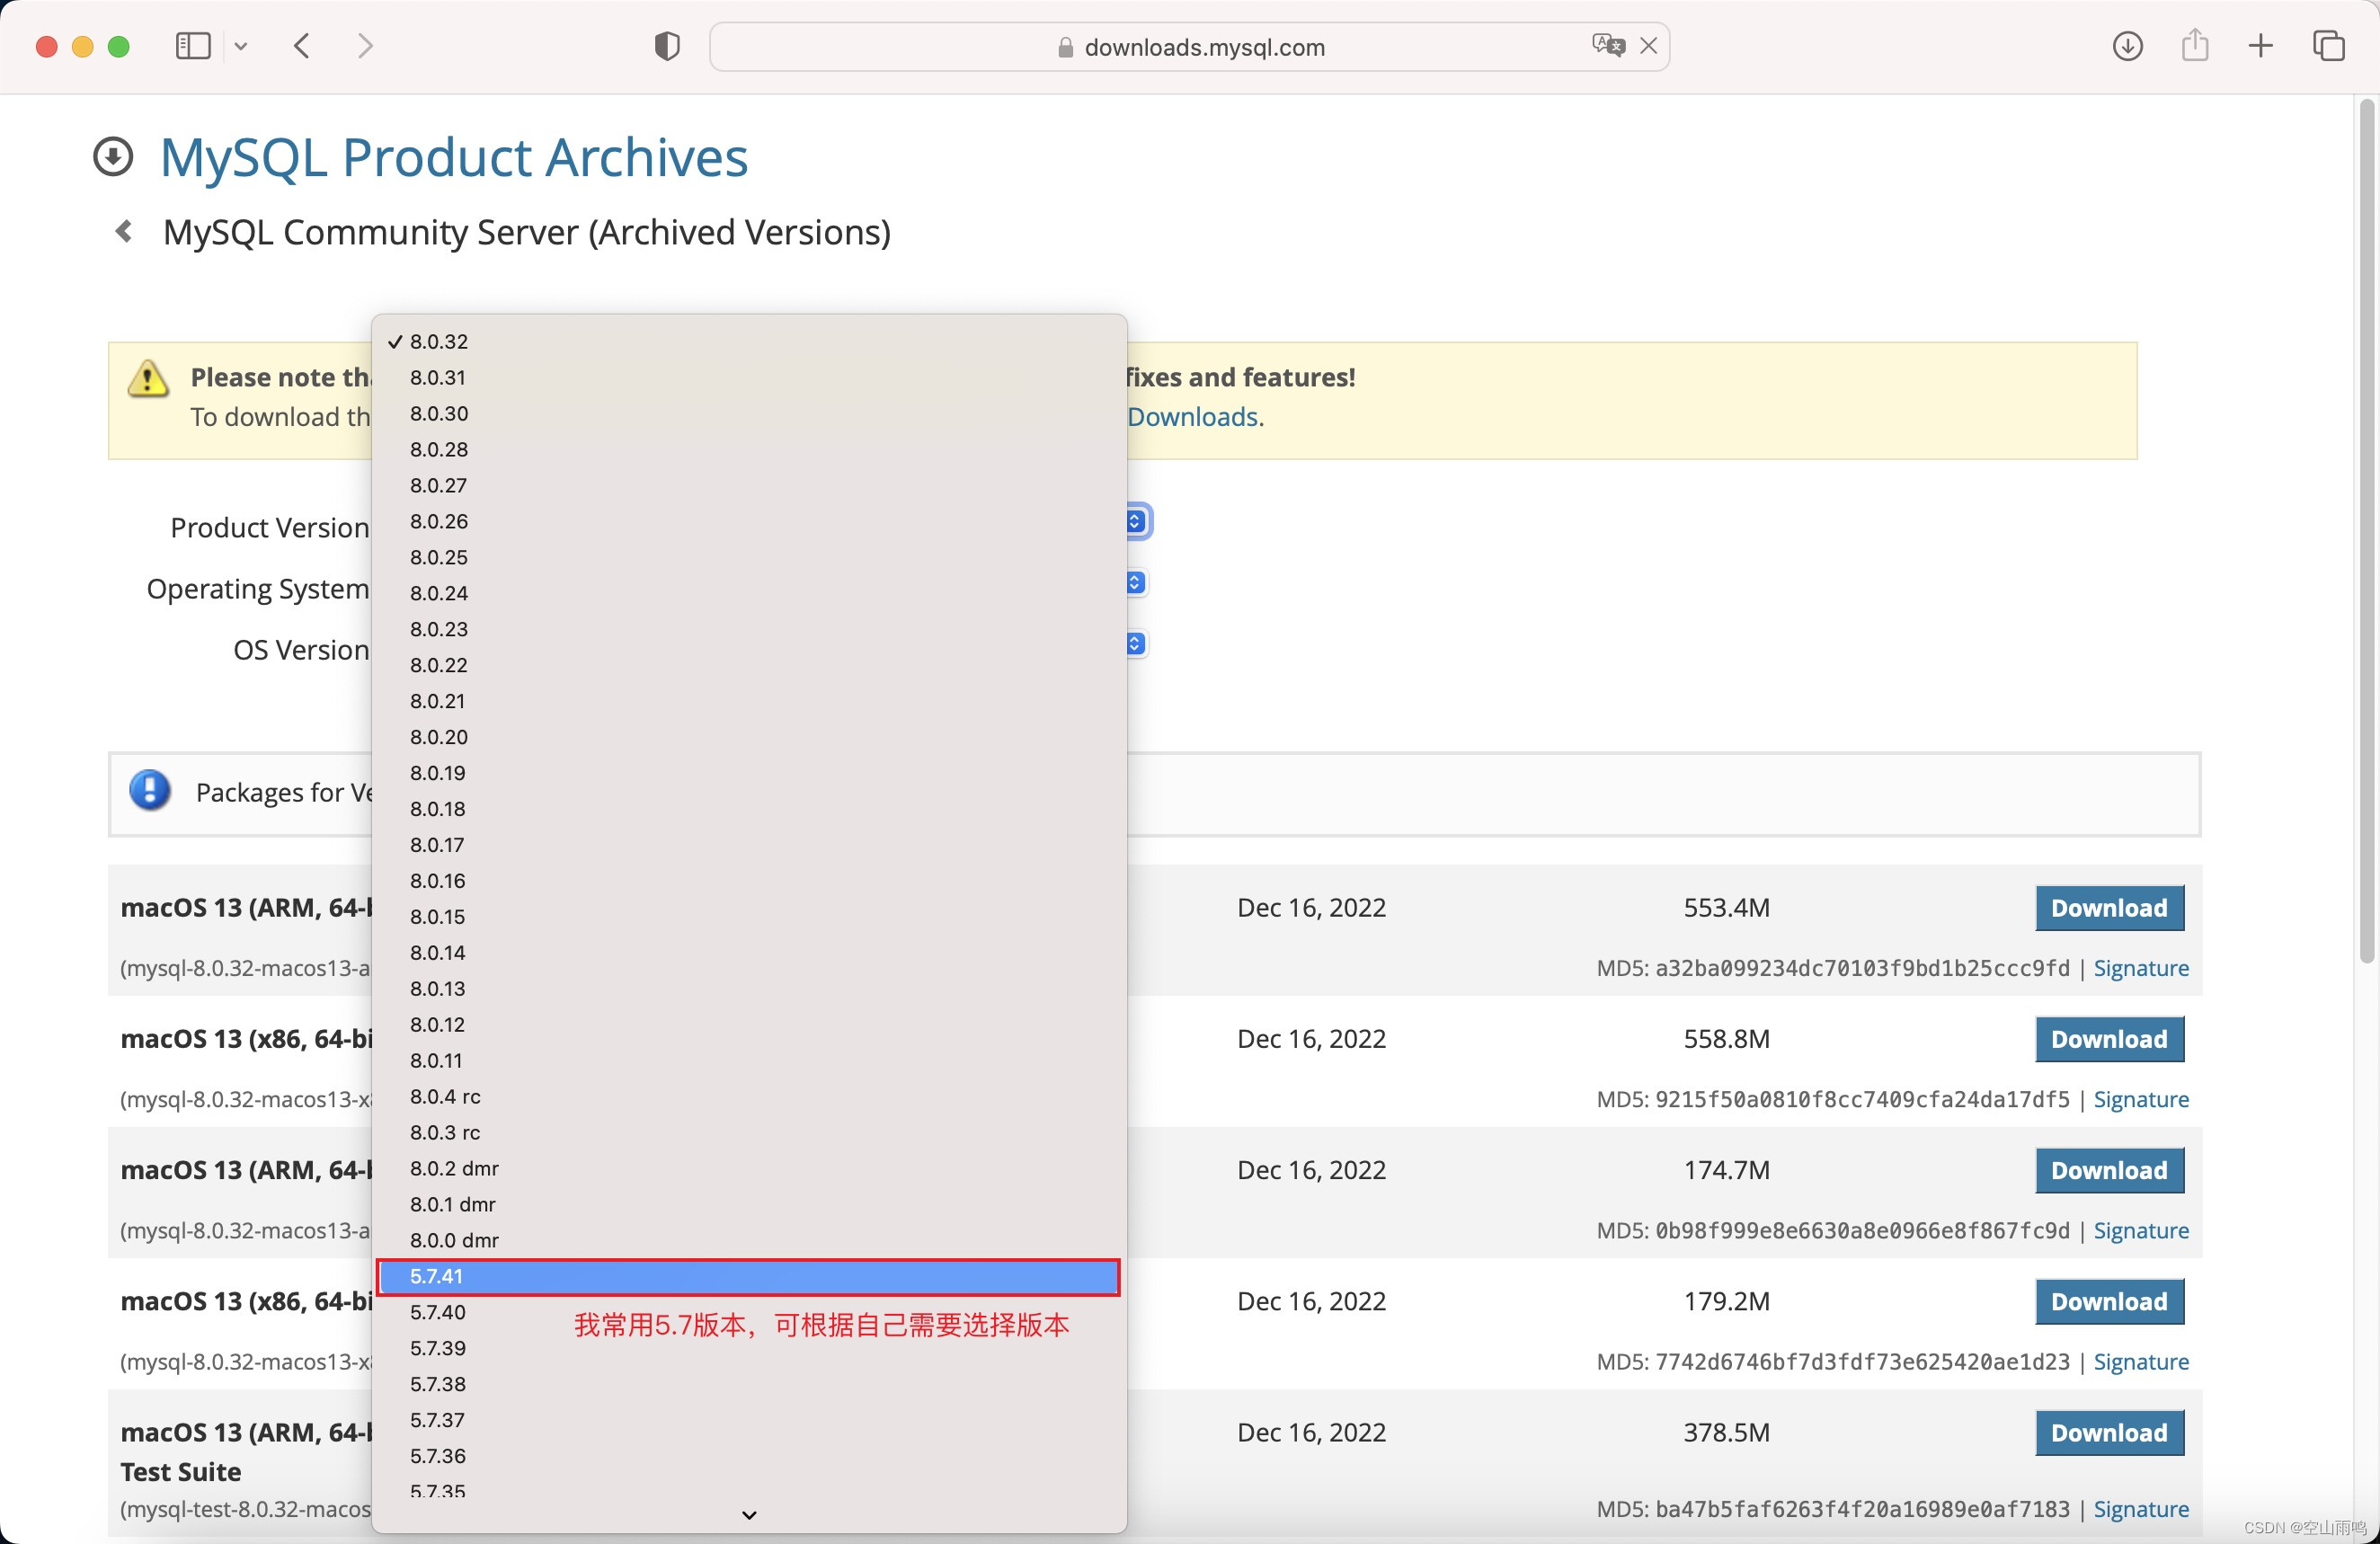This screenshot has height=1544, width=2380.
Task: Select version 8.0.1 dmr
Action: point(749,1206)
